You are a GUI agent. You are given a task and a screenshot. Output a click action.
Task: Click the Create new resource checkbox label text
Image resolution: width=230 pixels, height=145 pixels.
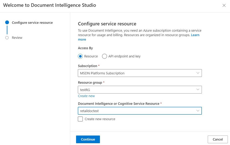100,119
